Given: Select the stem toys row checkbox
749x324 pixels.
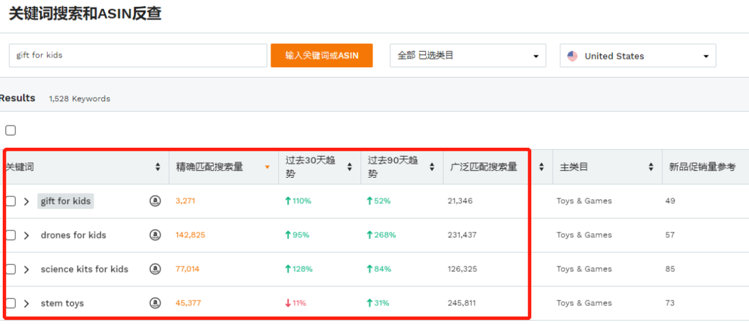Looking at the screenshot, I should pyautogui.click(x=10, y=303).
